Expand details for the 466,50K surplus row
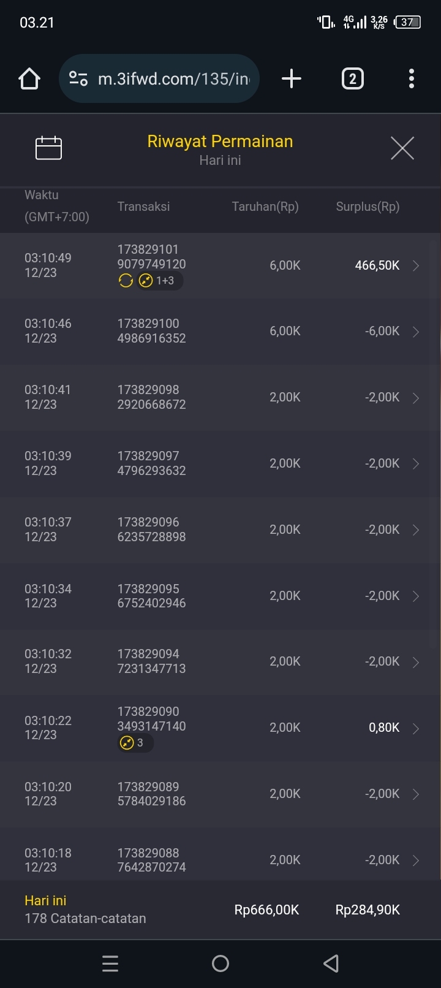 416,265
